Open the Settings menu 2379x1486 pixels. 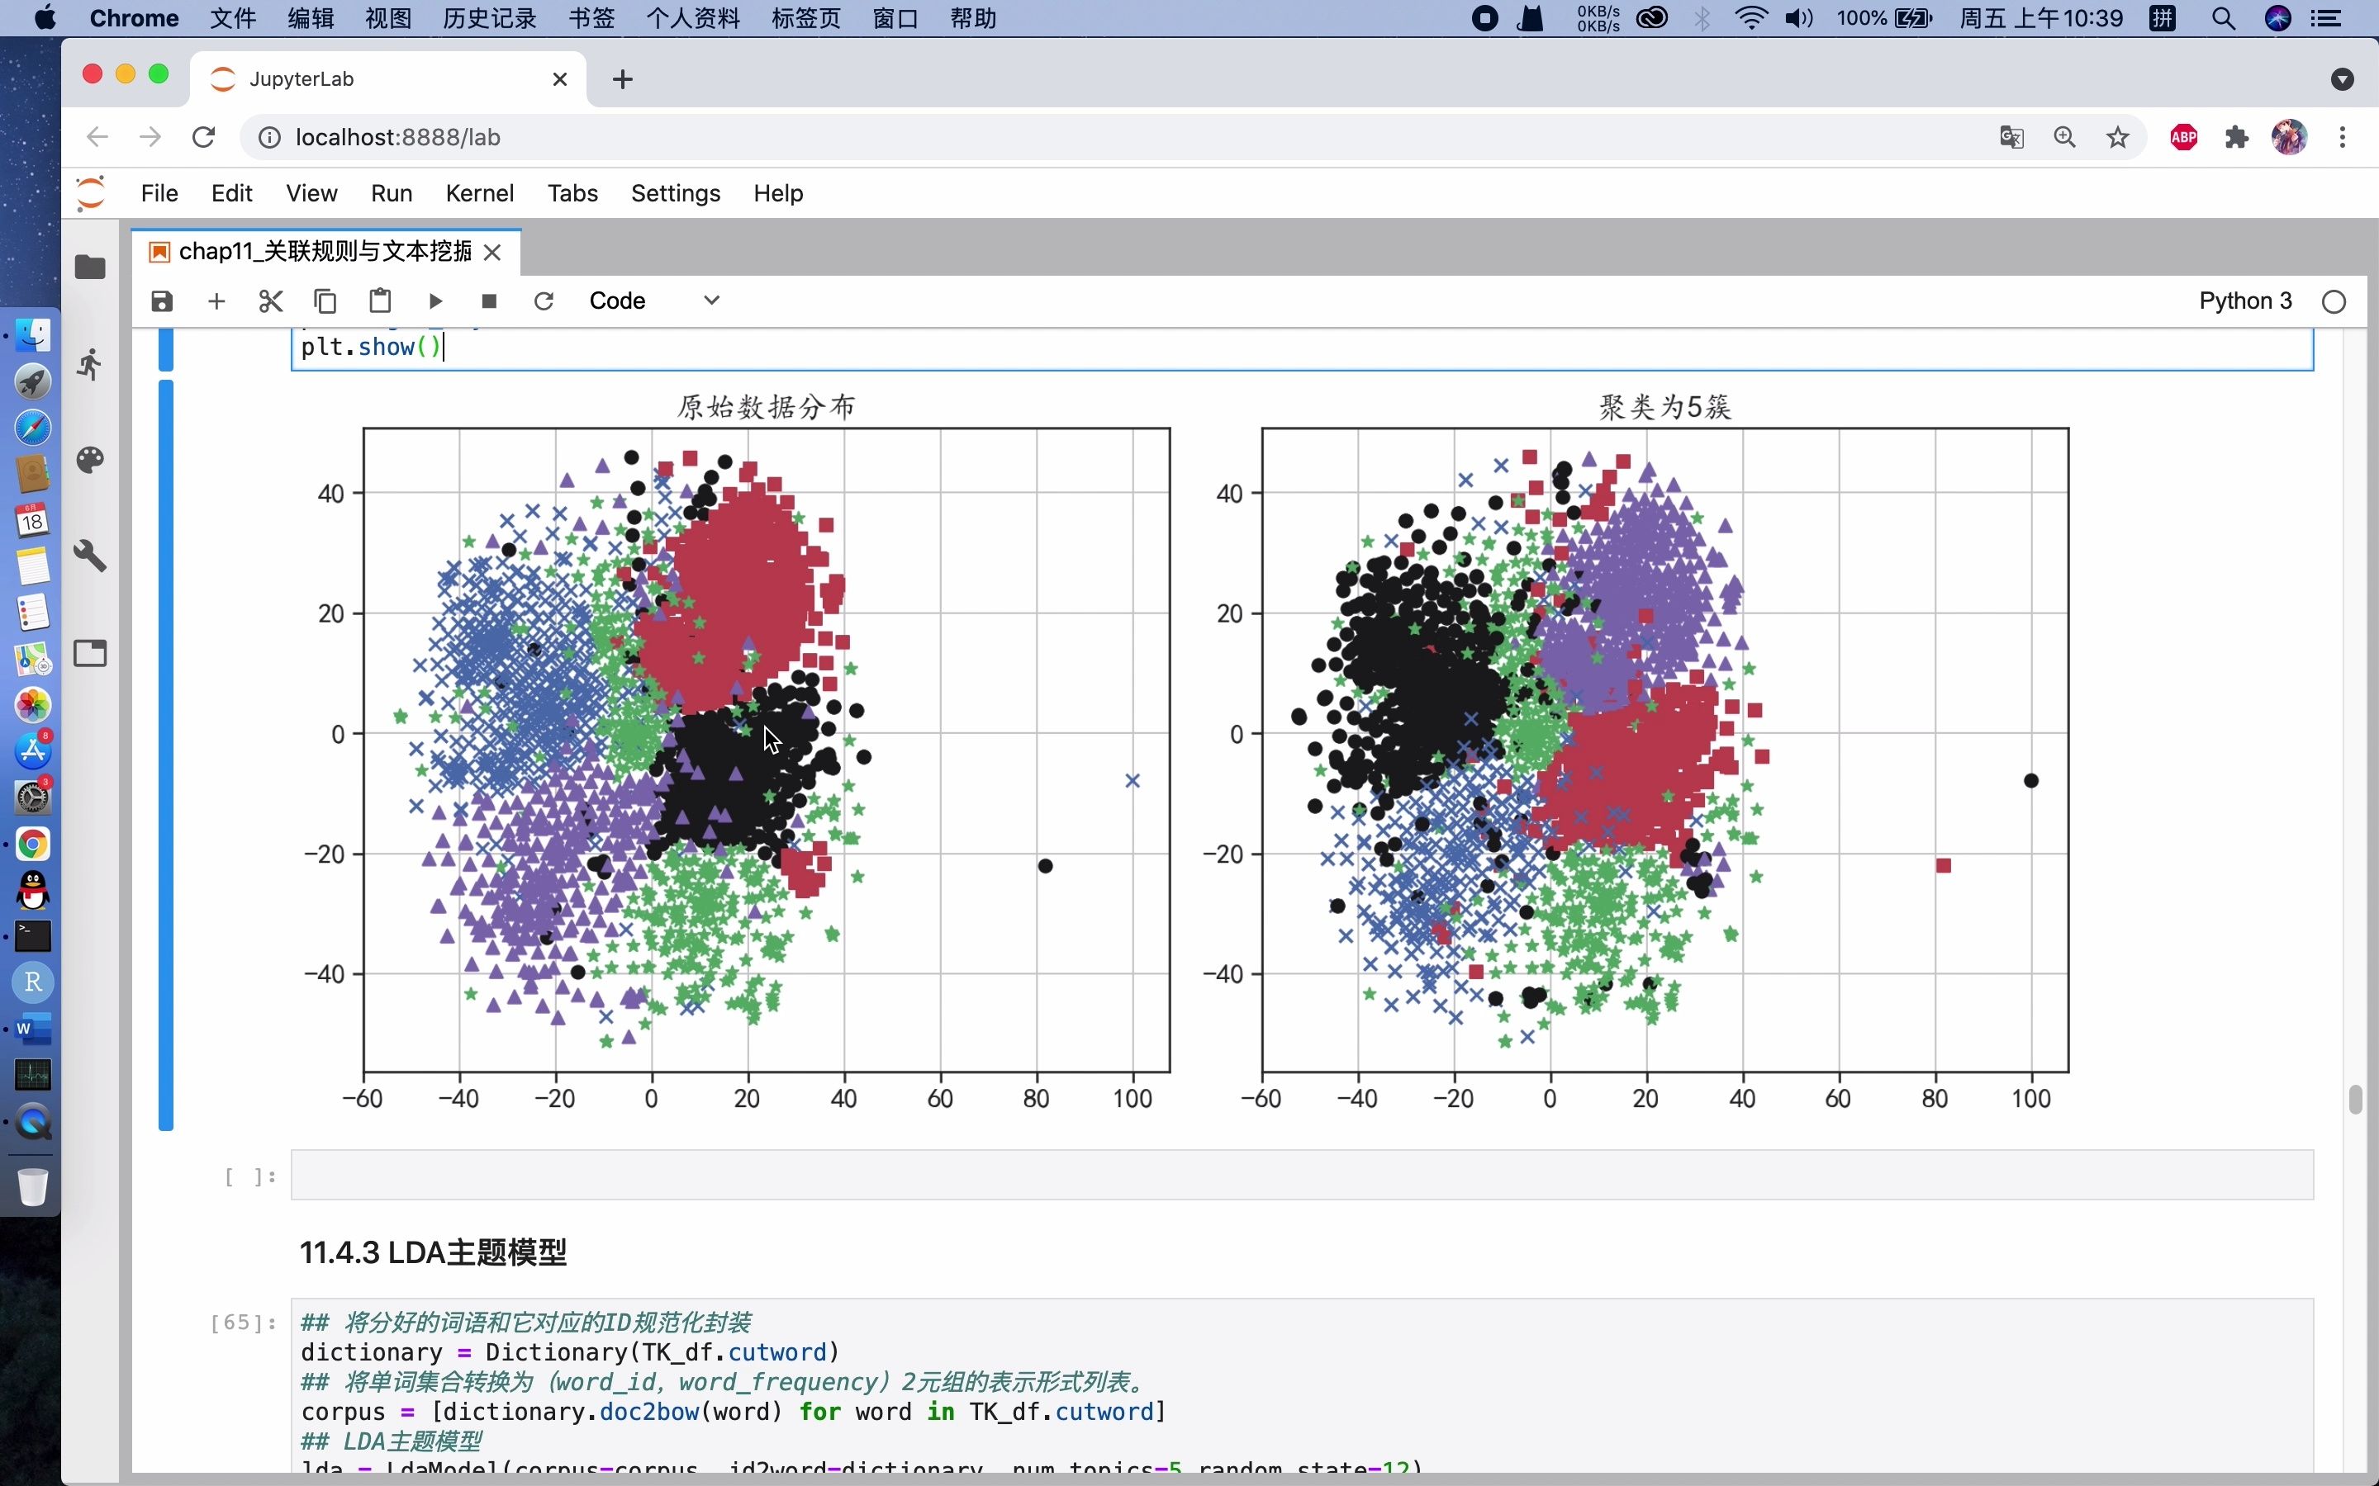pos(676,194)
